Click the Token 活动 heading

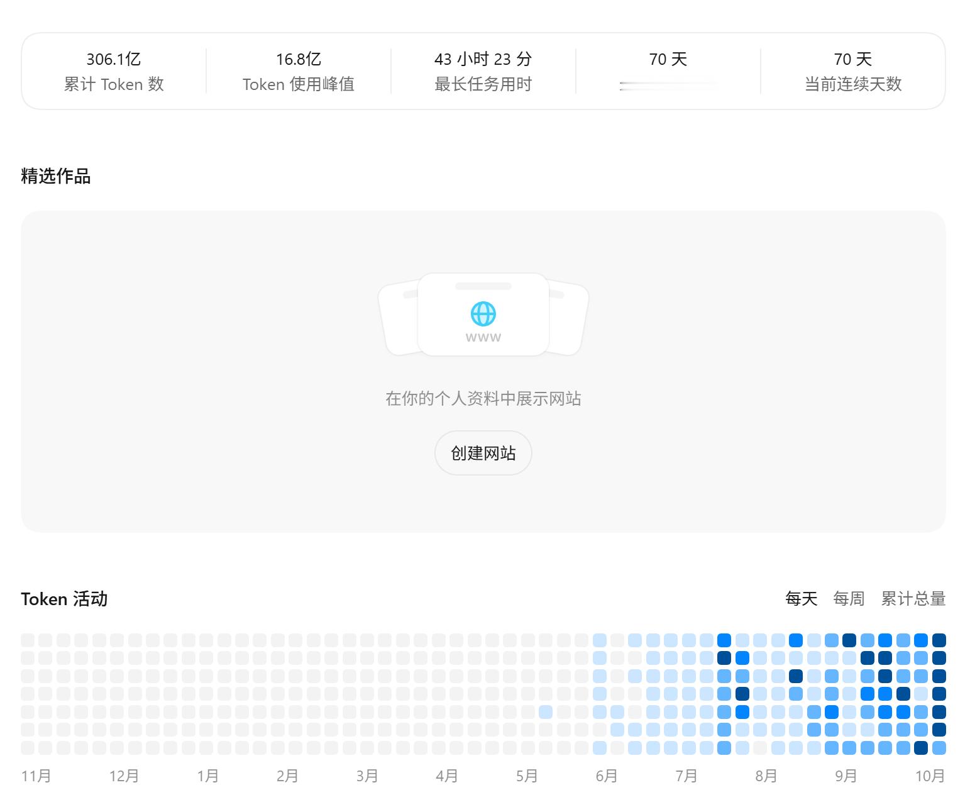click(x=64, y=599)
